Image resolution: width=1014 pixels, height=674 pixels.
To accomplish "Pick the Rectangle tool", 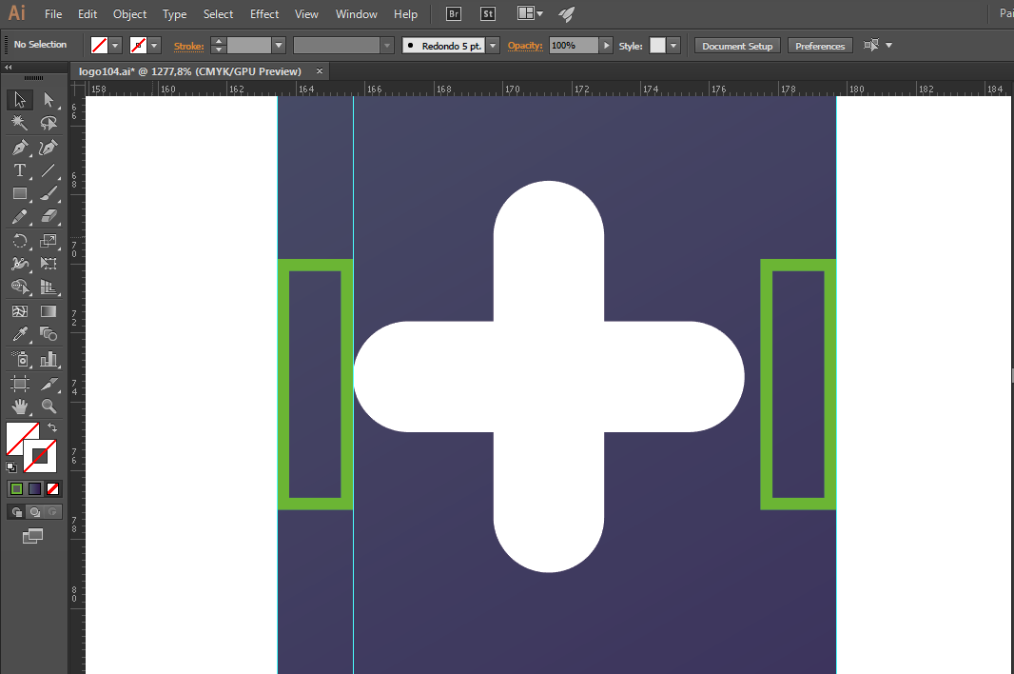I will tap(20, 193).
